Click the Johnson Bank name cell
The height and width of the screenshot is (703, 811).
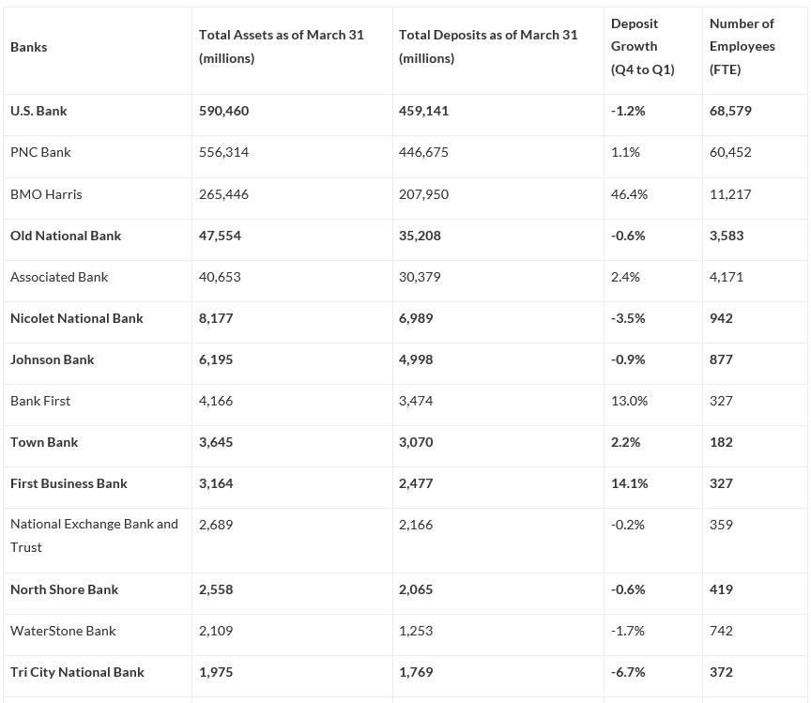tap(53, 359)
